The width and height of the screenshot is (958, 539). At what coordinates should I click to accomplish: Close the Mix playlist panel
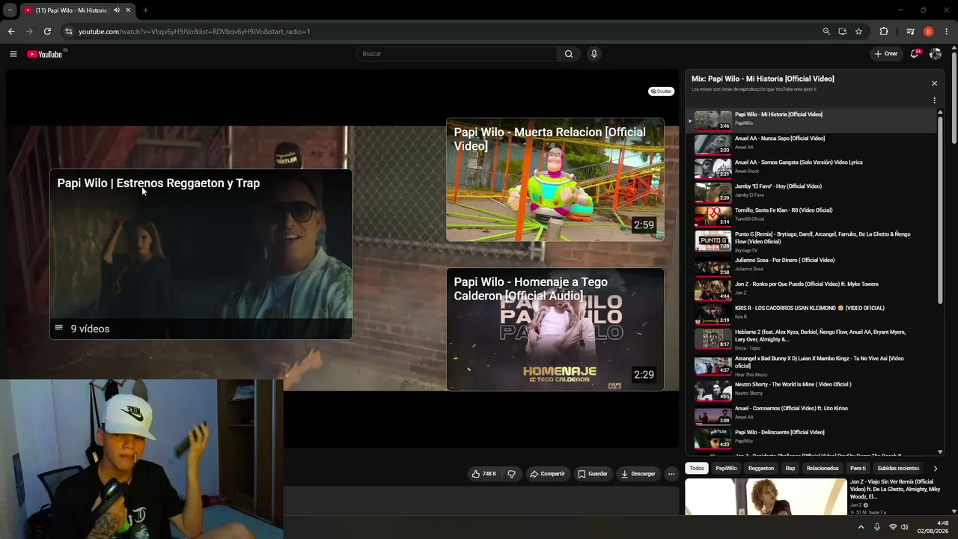[x=934, y=83]
